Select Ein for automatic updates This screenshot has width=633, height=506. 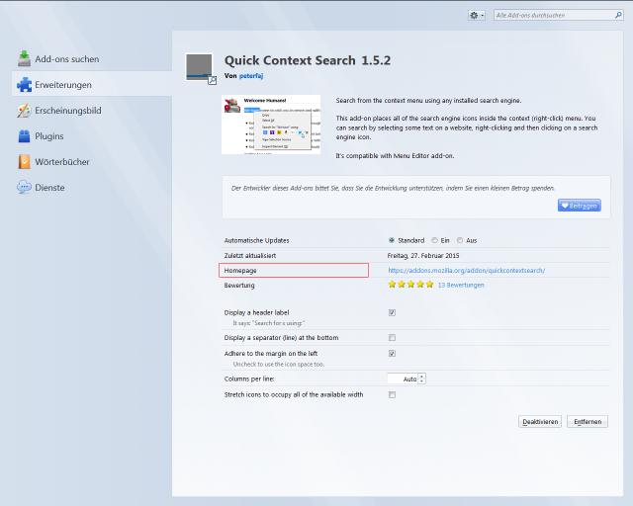(x=440, y=240)
